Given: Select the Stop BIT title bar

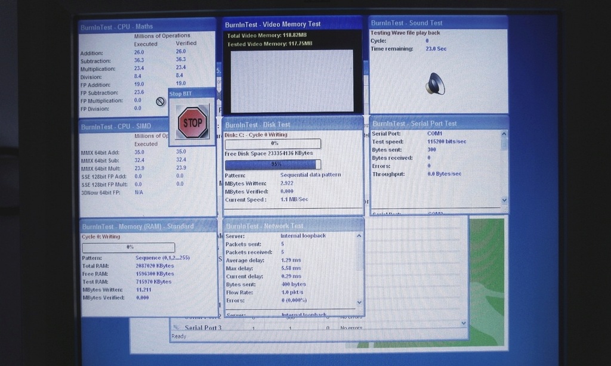Looking at the screenshot, I should [192, 94].
